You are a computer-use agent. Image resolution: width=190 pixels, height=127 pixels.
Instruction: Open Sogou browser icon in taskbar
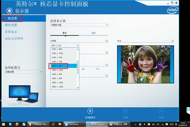(x=24, y=124)
